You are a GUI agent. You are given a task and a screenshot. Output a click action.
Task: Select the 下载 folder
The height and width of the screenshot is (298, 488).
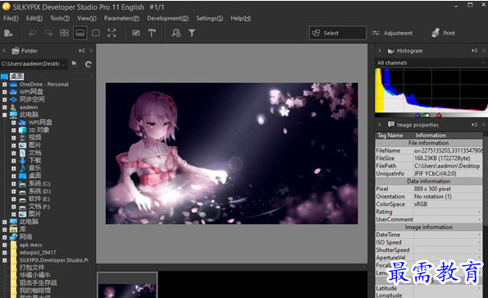click(x=34, y=161)
